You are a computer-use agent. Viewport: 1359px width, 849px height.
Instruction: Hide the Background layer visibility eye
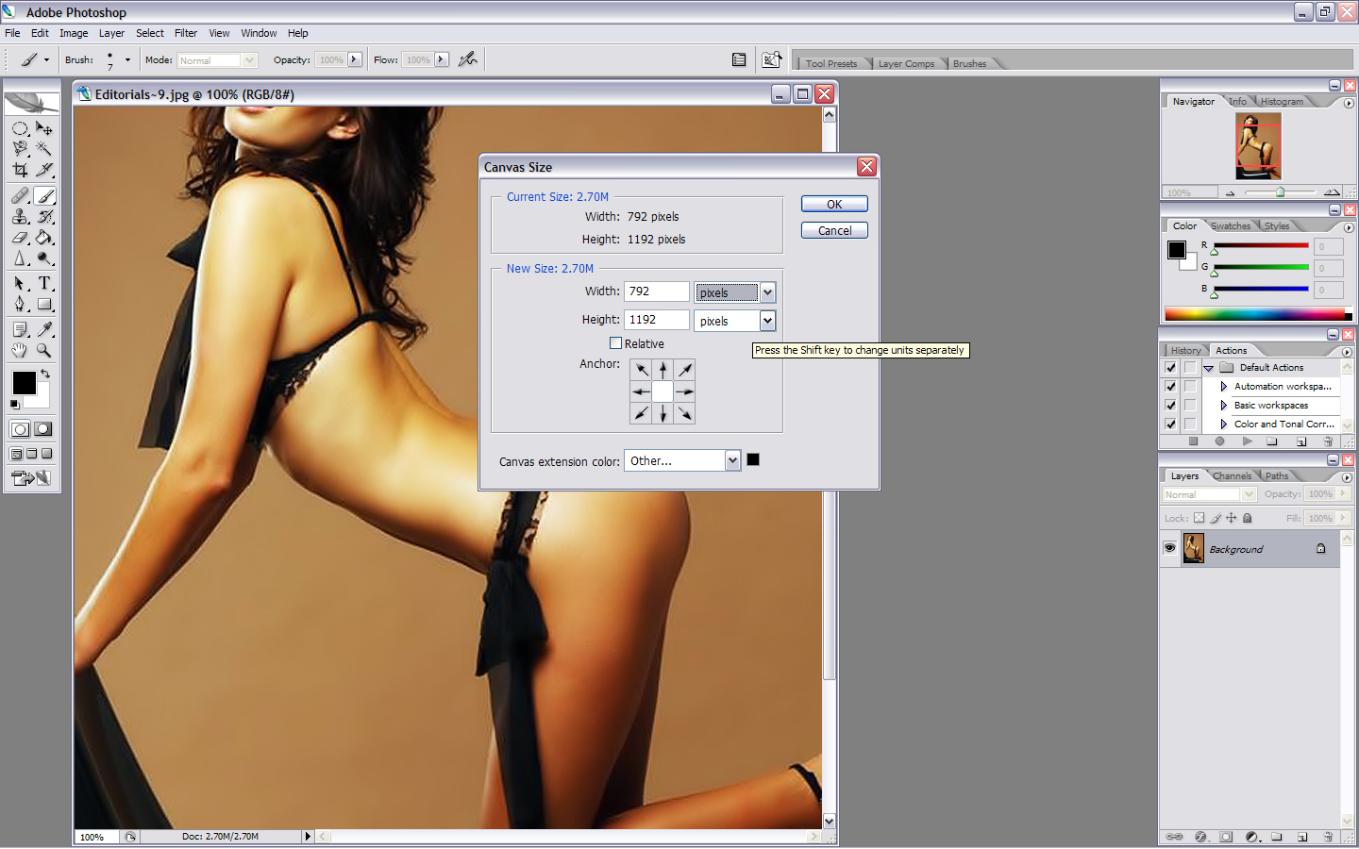coord(1170,548)
